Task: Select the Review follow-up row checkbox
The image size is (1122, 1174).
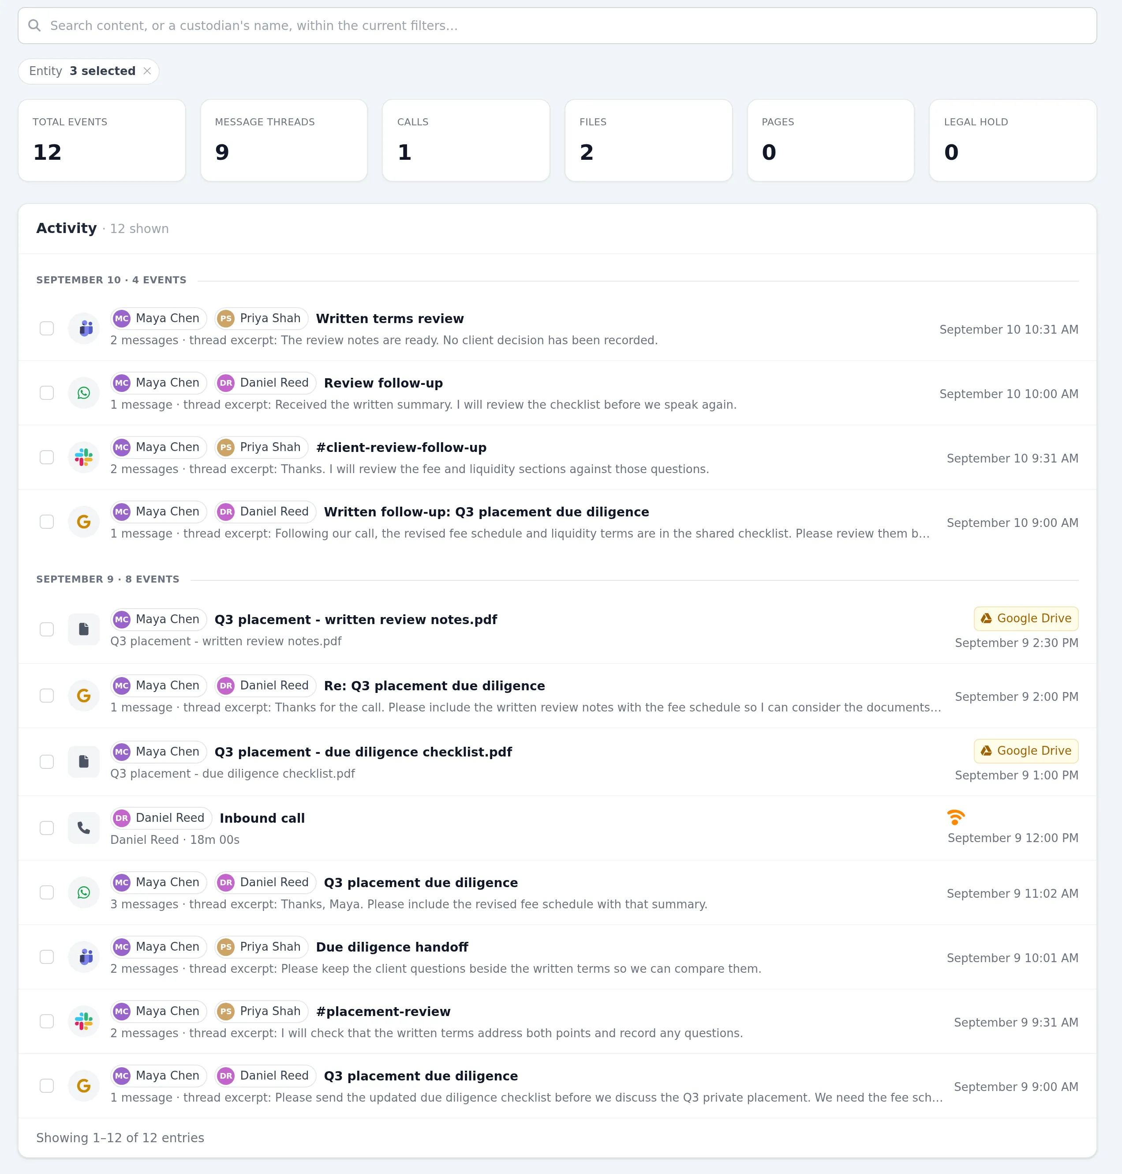Action: [47, 393]
